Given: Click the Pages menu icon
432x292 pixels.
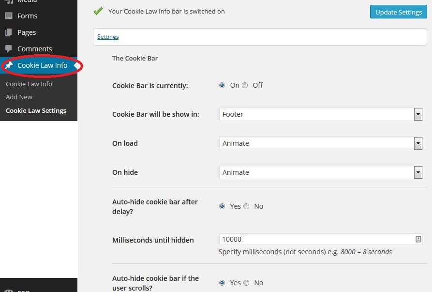Looking at the screenshot, I should pyautogui.click(x=9, y=32).
